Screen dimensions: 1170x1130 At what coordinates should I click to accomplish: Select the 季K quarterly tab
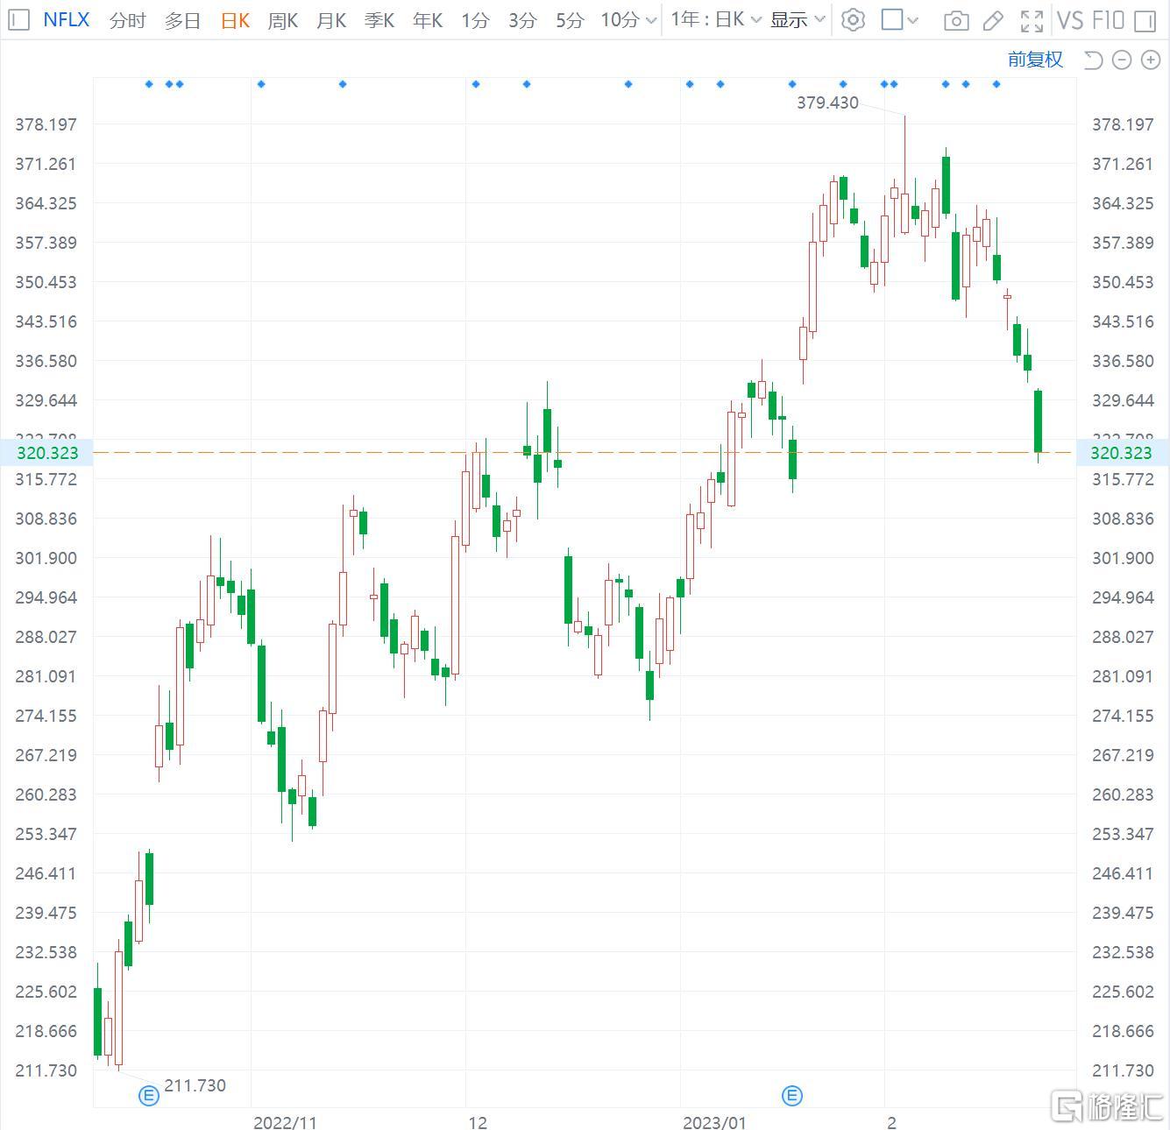point(379,19)
